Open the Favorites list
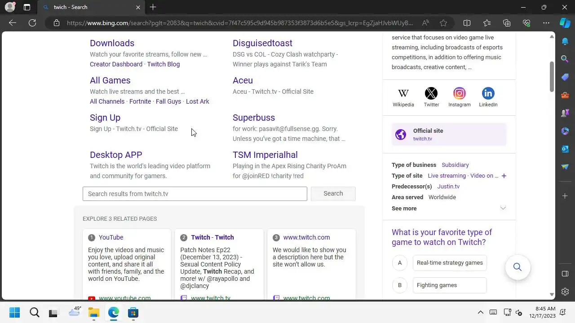Screen dimensions: 575x323 click(487, 23)
